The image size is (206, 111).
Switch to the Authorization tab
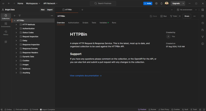click(73, 23)
